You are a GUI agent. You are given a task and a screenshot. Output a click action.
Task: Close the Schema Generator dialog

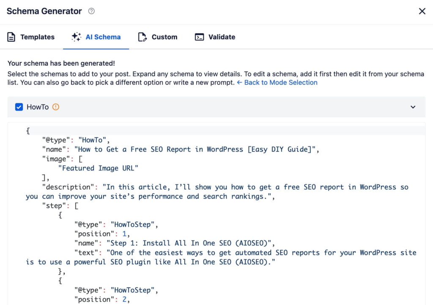422,11
